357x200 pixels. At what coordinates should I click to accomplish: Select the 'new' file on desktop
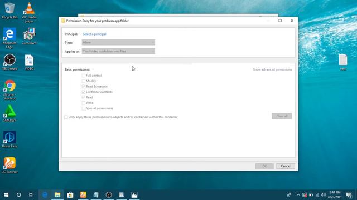[343, 62]
